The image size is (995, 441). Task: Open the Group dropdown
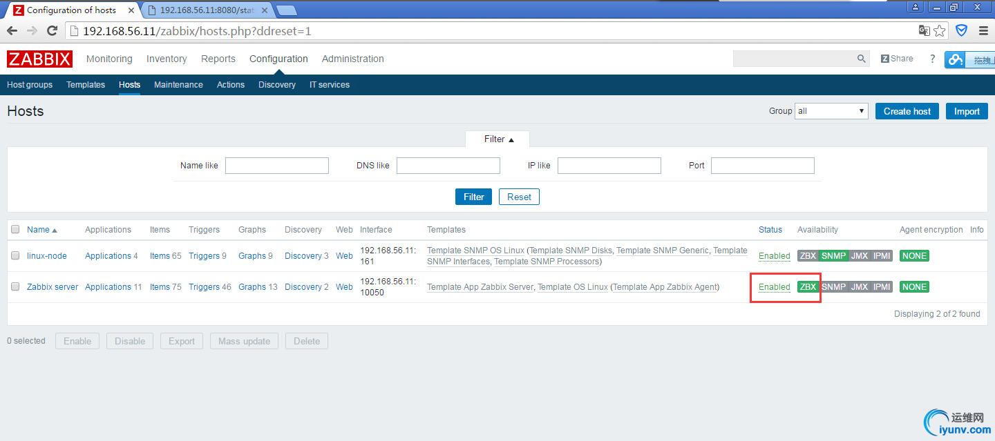pos(832,111)
